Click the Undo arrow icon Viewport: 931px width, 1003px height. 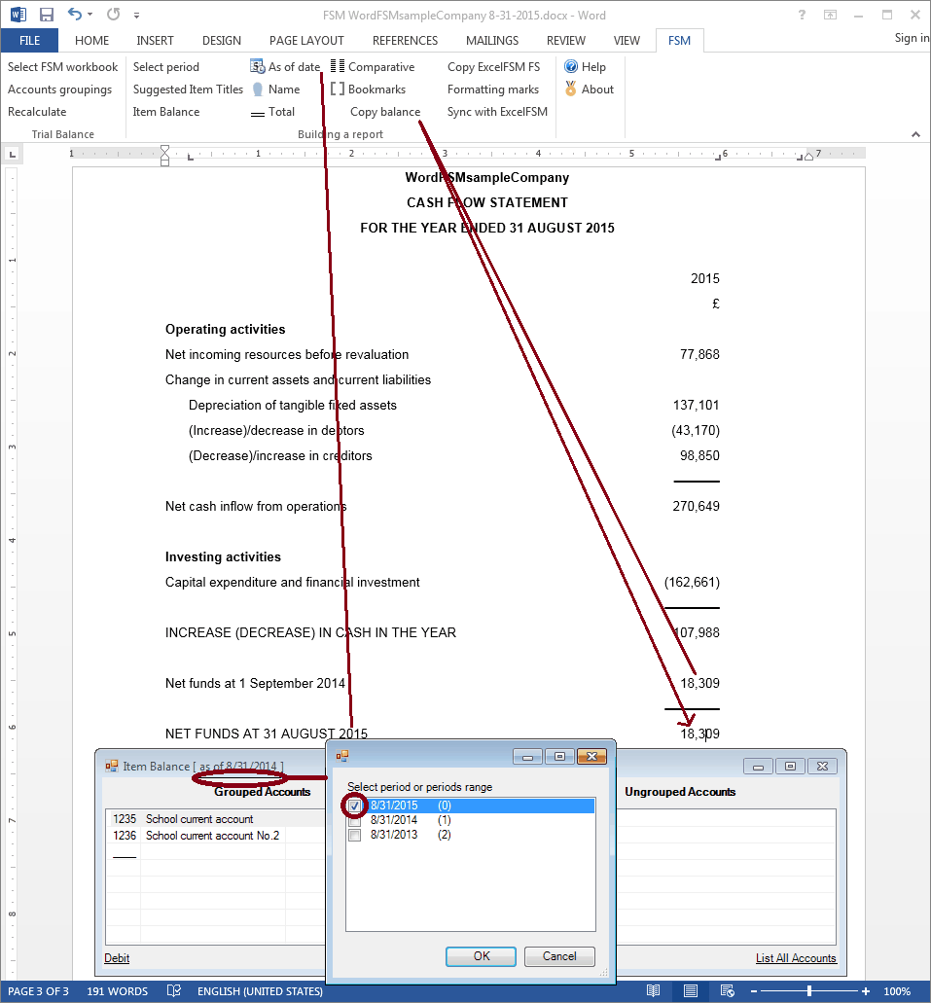pos(74,15)
